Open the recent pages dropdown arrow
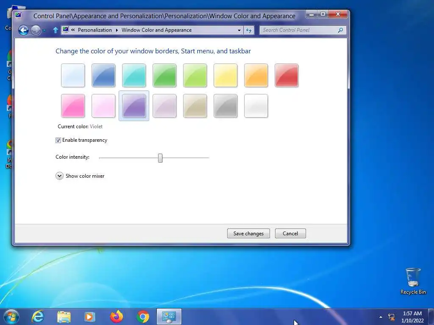 coord(44,30)
